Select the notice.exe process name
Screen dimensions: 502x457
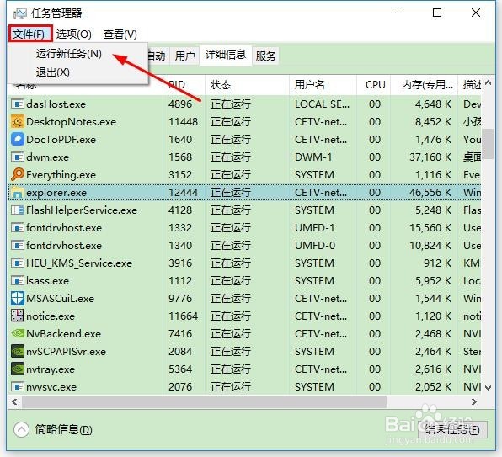[51, 316]
